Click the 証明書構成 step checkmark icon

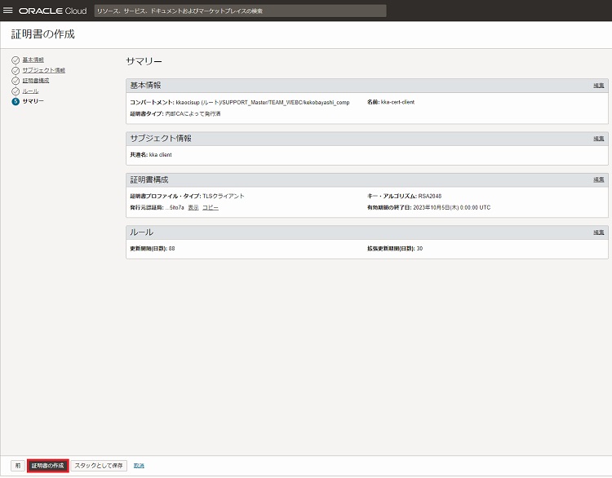click(16, 81)
